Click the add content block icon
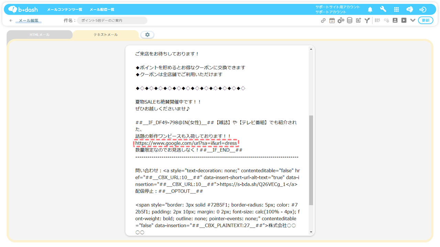Viewport: 440px width, 247px height. pyautogui.click(x=358, y=21)
